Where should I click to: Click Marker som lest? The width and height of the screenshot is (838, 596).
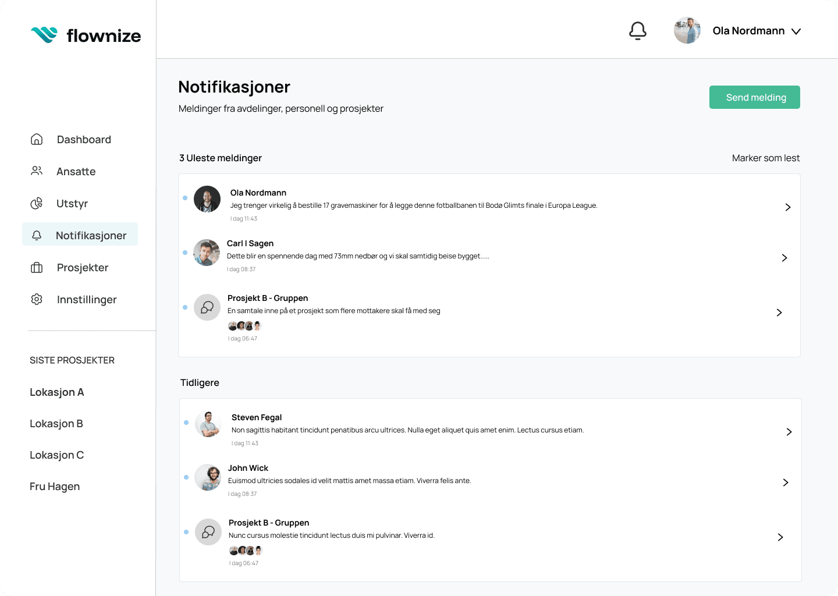(x=766, y=158)
